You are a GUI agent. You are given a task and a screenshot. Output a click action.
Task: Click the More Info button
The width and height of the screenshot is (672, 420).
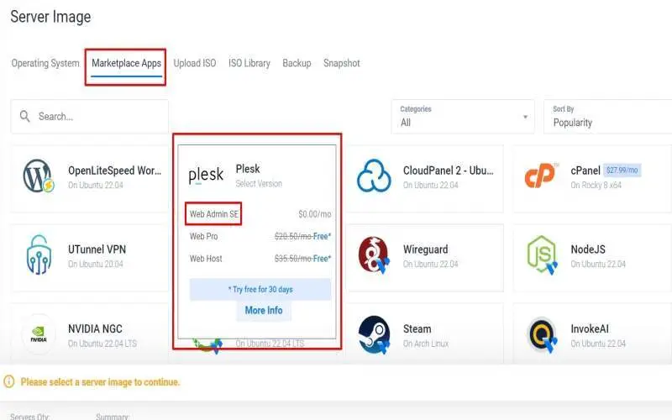[x=263, y=310]
